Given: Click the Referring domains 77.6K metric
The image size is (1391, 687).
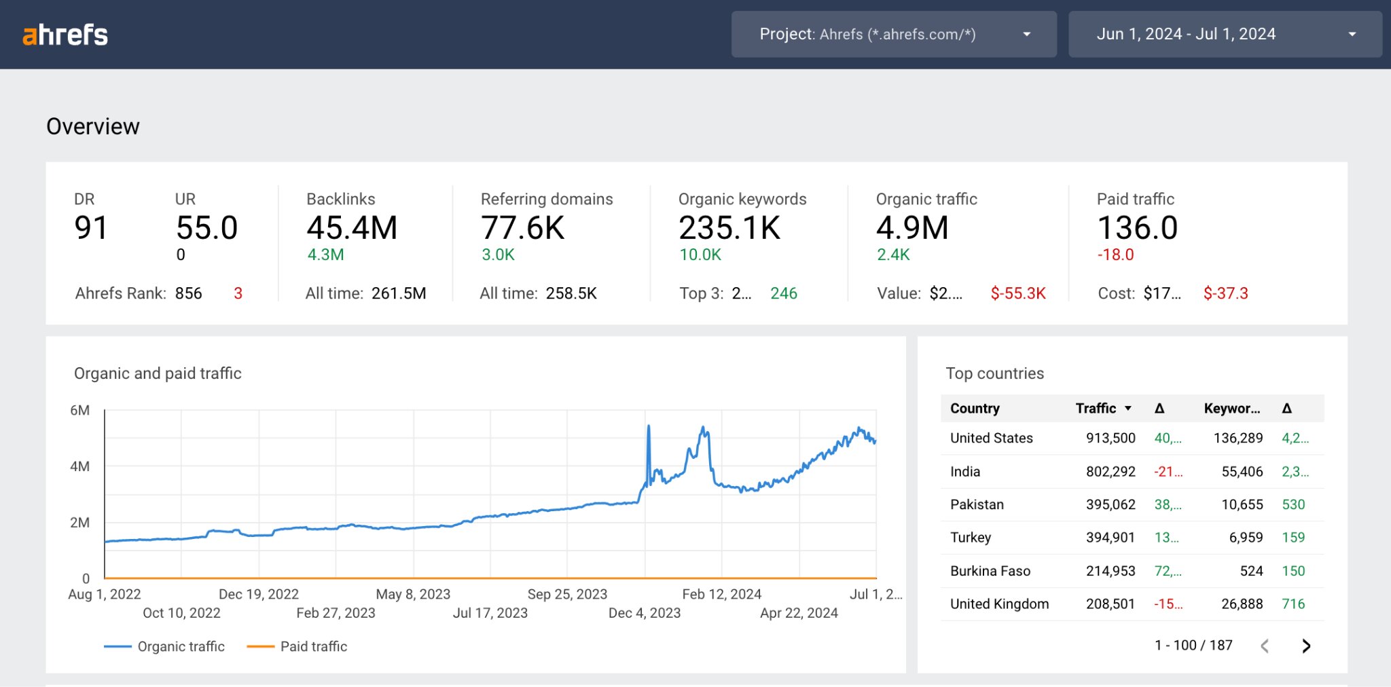Looking at the screenshot, I should pyautogui.click(x=522, y=228).
